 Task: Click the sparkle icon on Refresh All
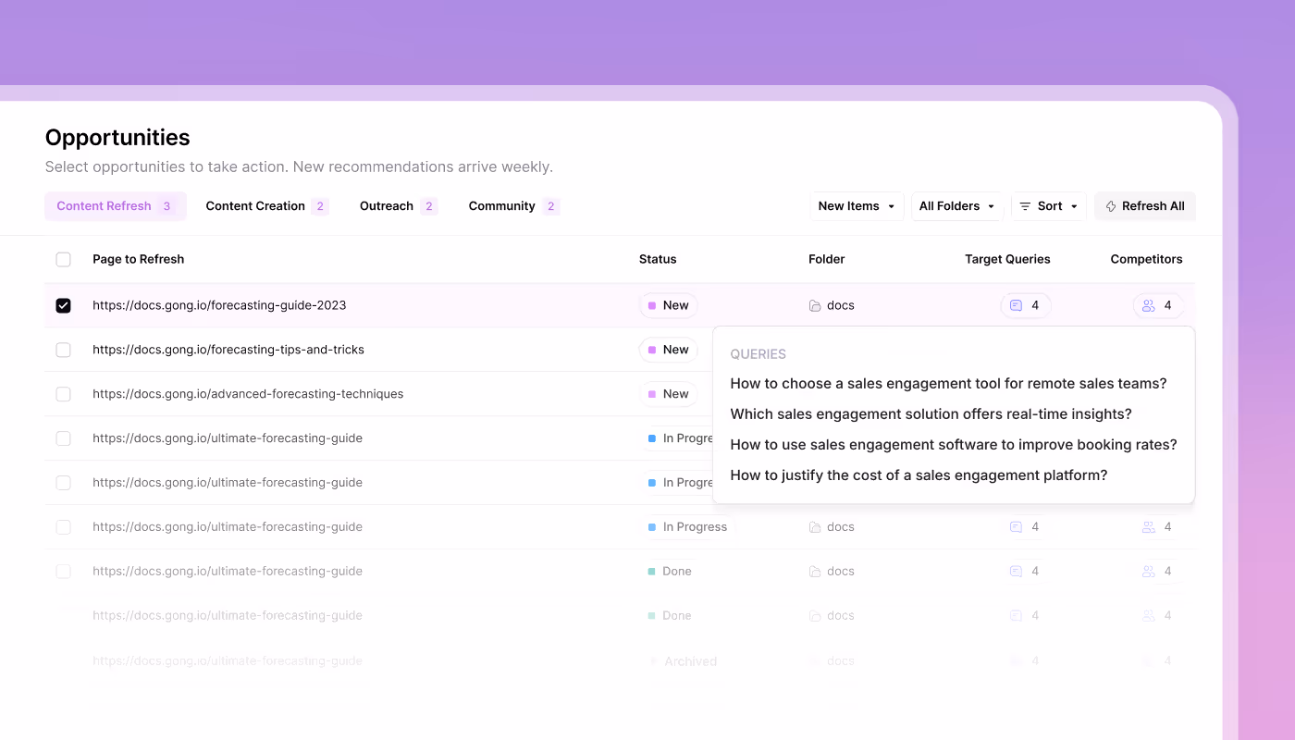[x=1111, y=206]
